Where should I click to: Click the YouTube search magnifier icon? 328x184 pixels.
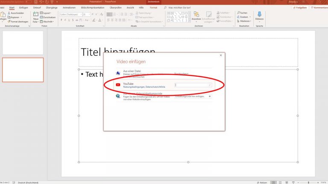(x=210, y=85)
